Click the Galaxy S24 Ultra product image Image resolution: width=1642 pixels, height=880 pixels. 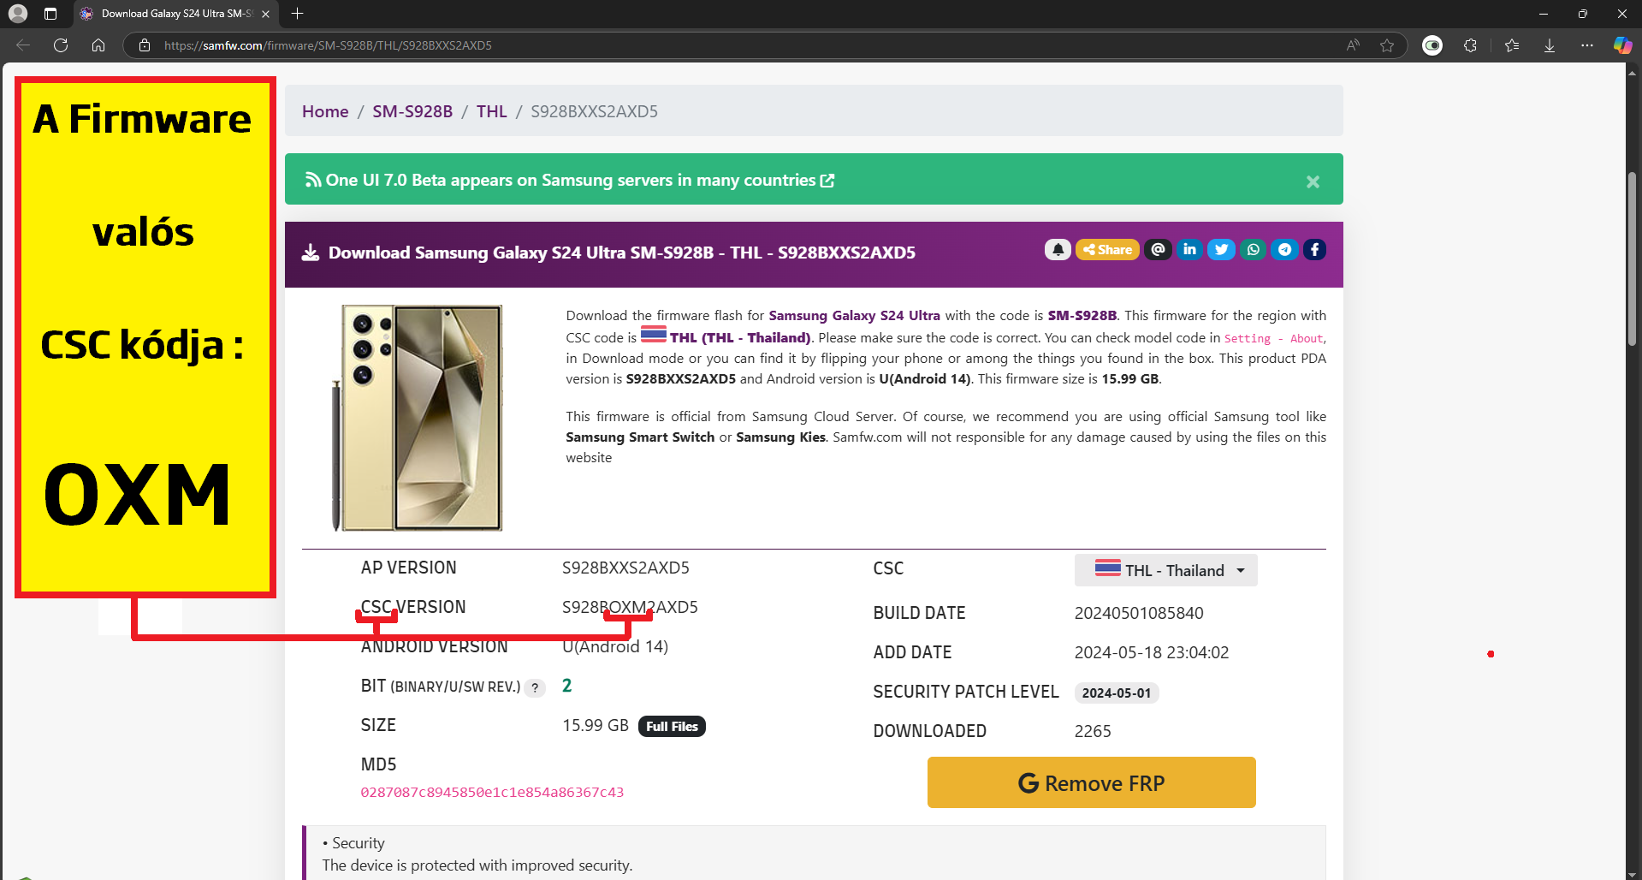417,418
